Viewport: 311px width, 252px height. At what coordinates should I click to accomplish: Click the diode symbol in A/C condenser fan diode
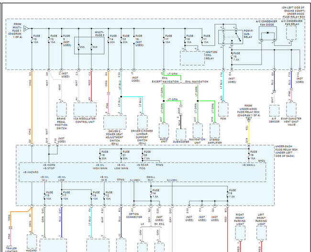tap(268, 33)
